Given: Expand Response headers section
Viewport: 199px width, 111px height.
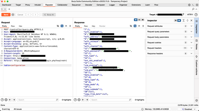Looking at the screenshot, I should (170, 54).
